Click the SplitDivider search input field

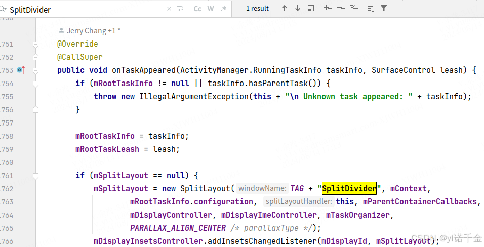pyautogui.click(x=87, y=10)
